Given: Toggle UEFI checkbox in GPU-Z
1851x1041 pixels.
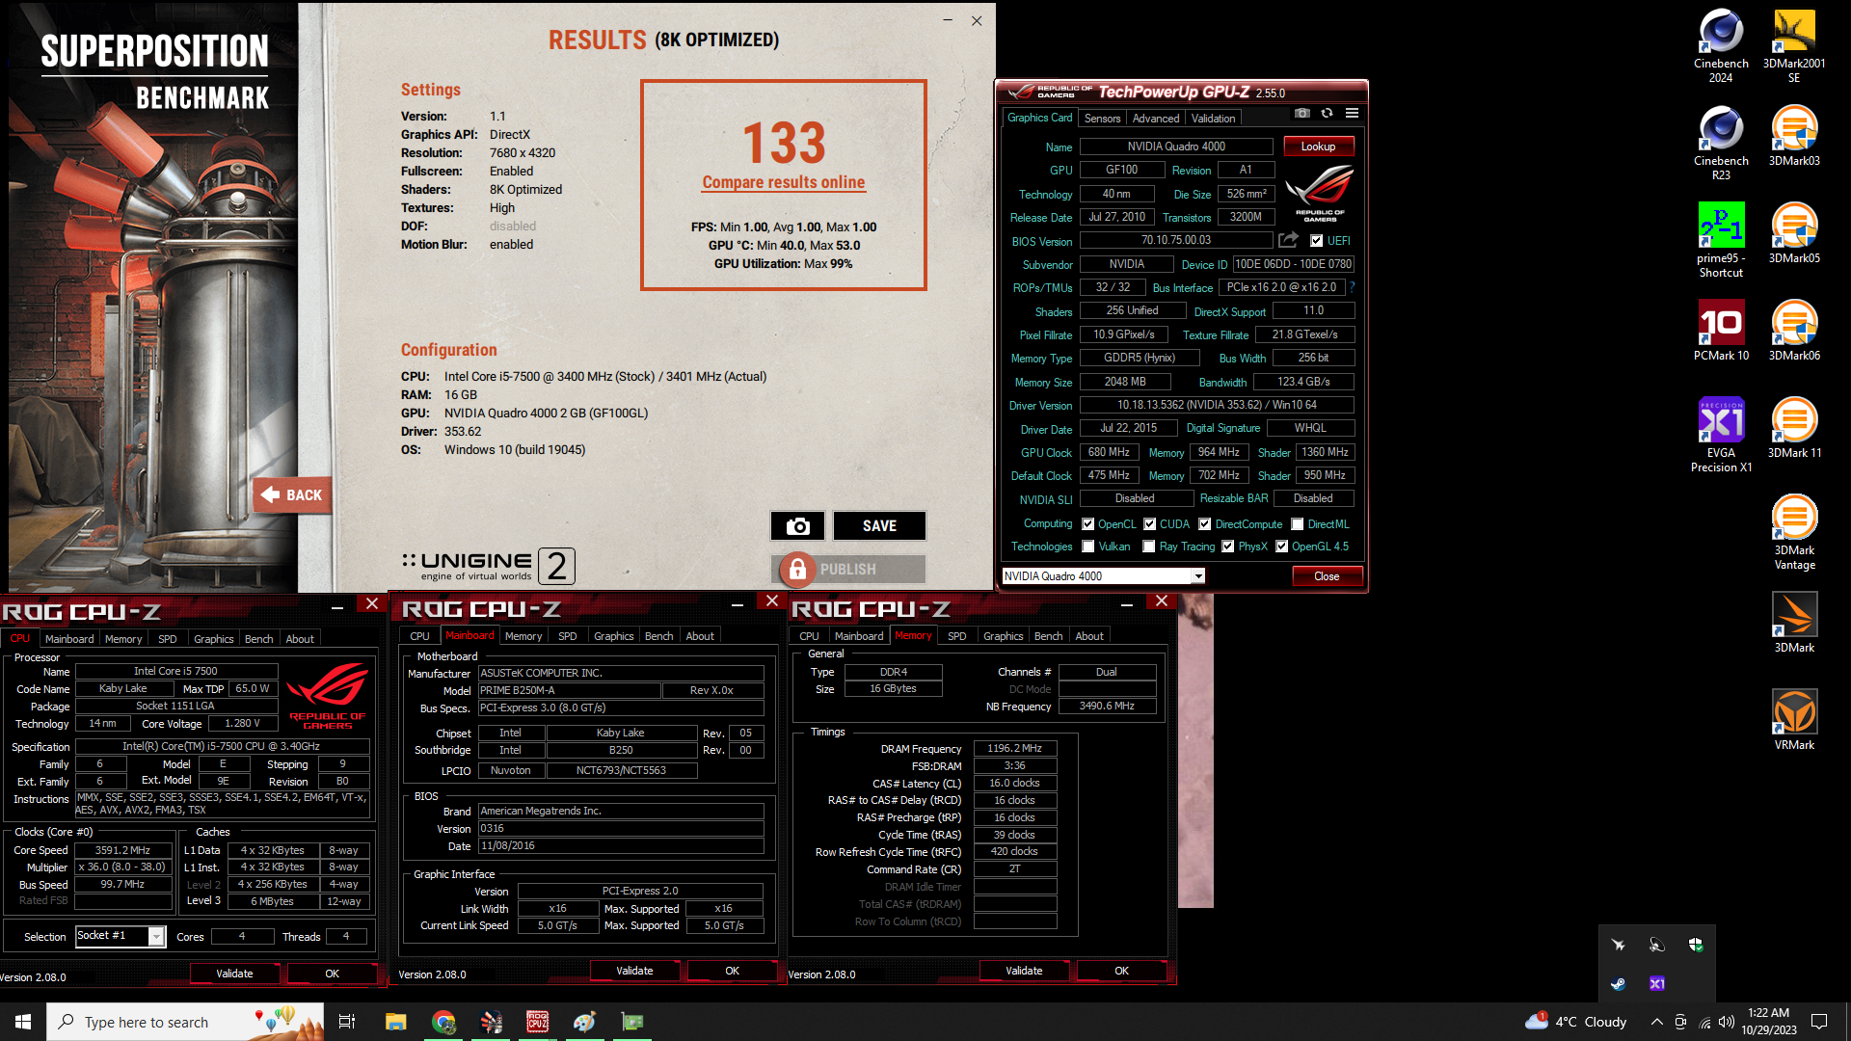Looking at the screenshot, I should [1316, 241].
